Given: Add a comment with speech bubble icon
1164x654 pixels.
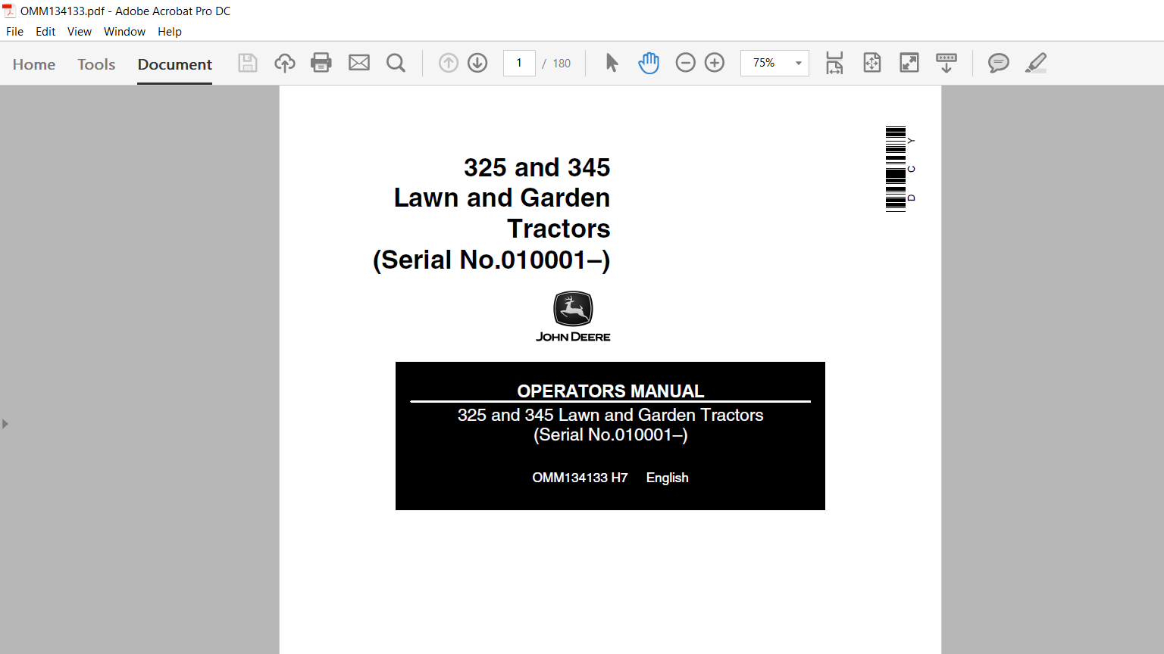Looking at the screenshot, I should pyautogui.click(x=999, y=63).
